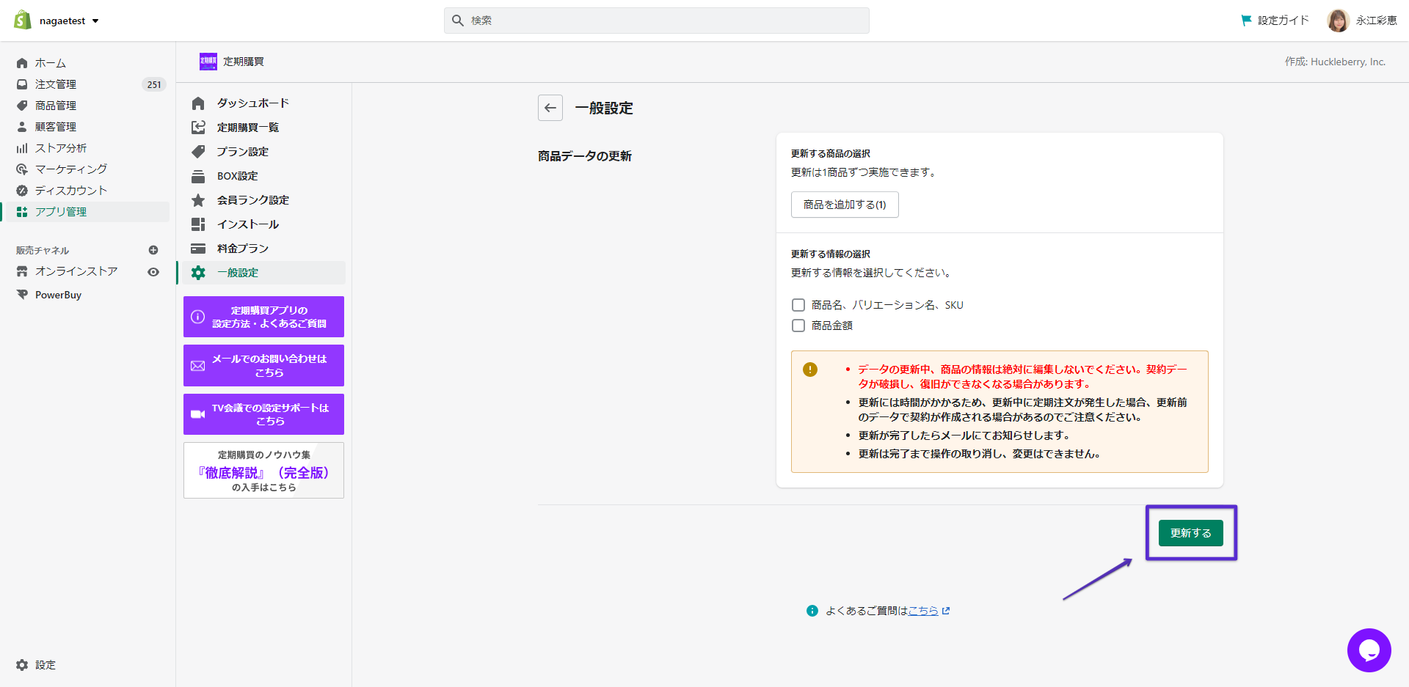The width and height of the screenshot is (1409, 687).
Task: Open the こちら FAQ link
Action: (x=923, y=611)
